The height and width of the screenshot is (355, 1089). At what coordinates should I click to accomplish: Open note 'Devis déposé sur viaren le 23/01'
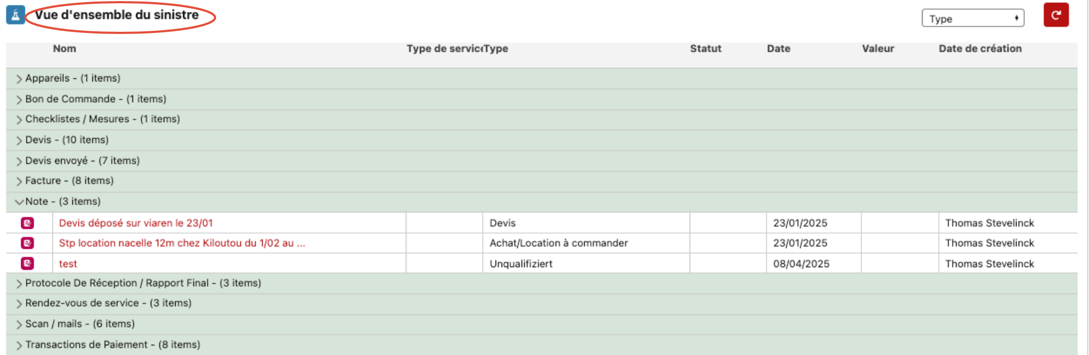pyautogui.click(x=136, y=223)
